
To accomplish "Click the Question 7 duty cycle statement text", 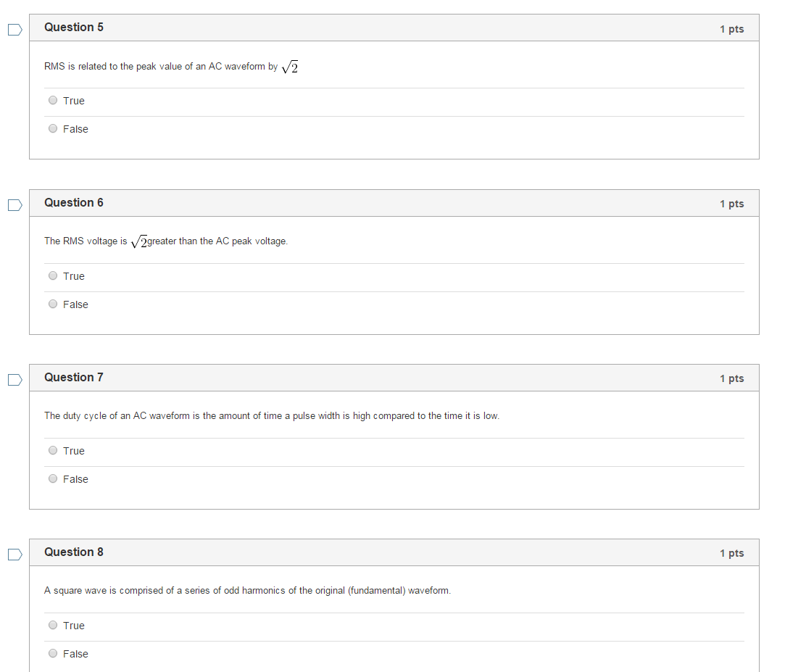I will pyautogui.click(x=272, y=416).
